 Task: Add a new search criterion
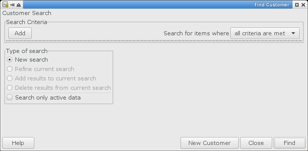(x=20, y=33)
